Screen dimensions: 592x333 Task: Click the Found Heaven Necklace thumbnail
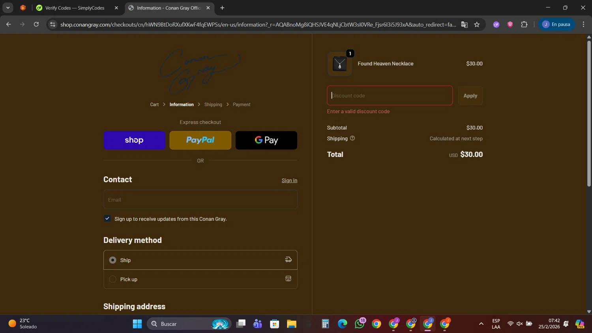(x=340, y=64)
